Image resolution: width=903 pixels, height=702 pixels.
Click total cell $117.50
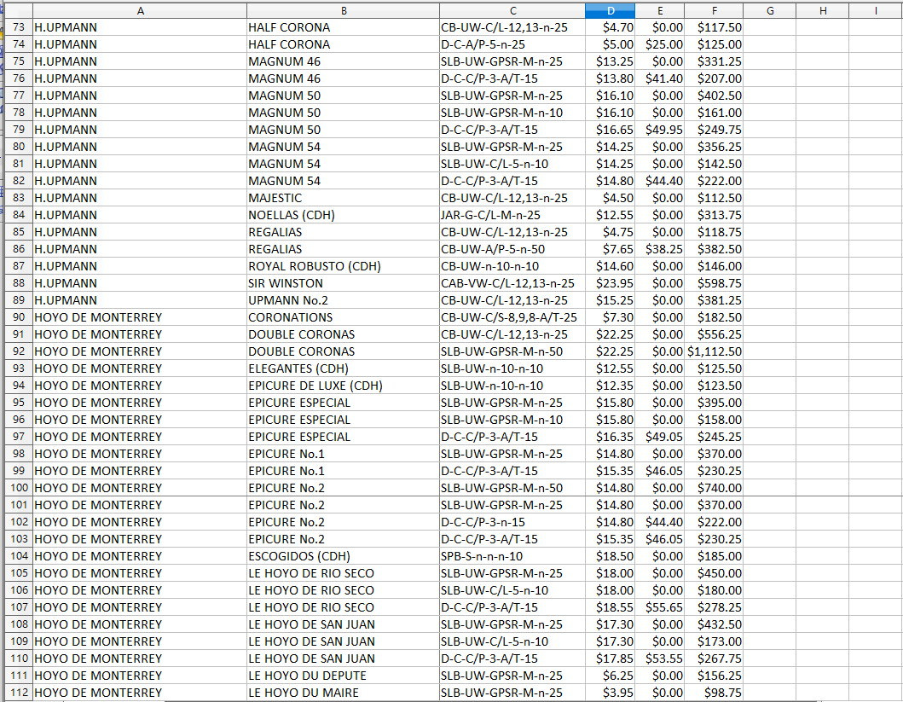tap(714, 27)
